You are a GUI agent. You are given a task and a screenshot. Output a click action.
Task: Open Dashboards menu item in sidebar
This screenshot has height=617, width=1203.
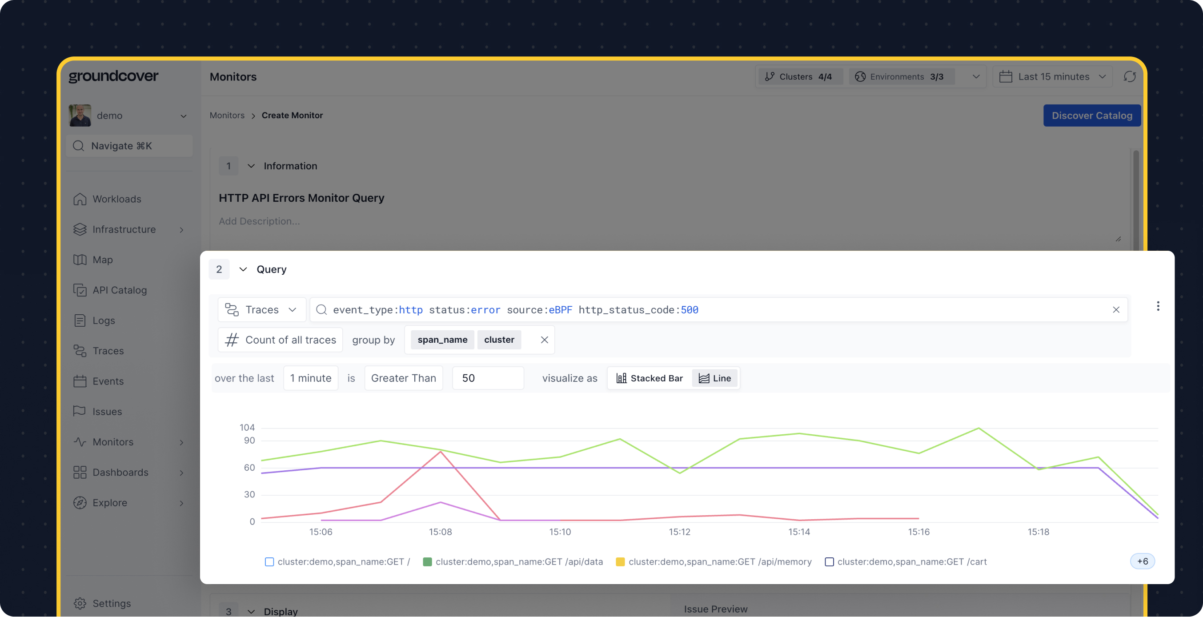click(x=120, y=472)
